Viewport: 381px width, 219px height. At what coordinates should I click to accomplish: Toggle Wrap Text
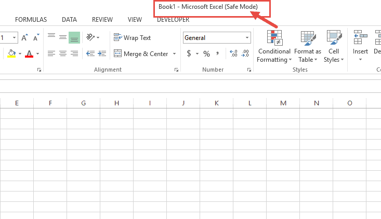132,37
